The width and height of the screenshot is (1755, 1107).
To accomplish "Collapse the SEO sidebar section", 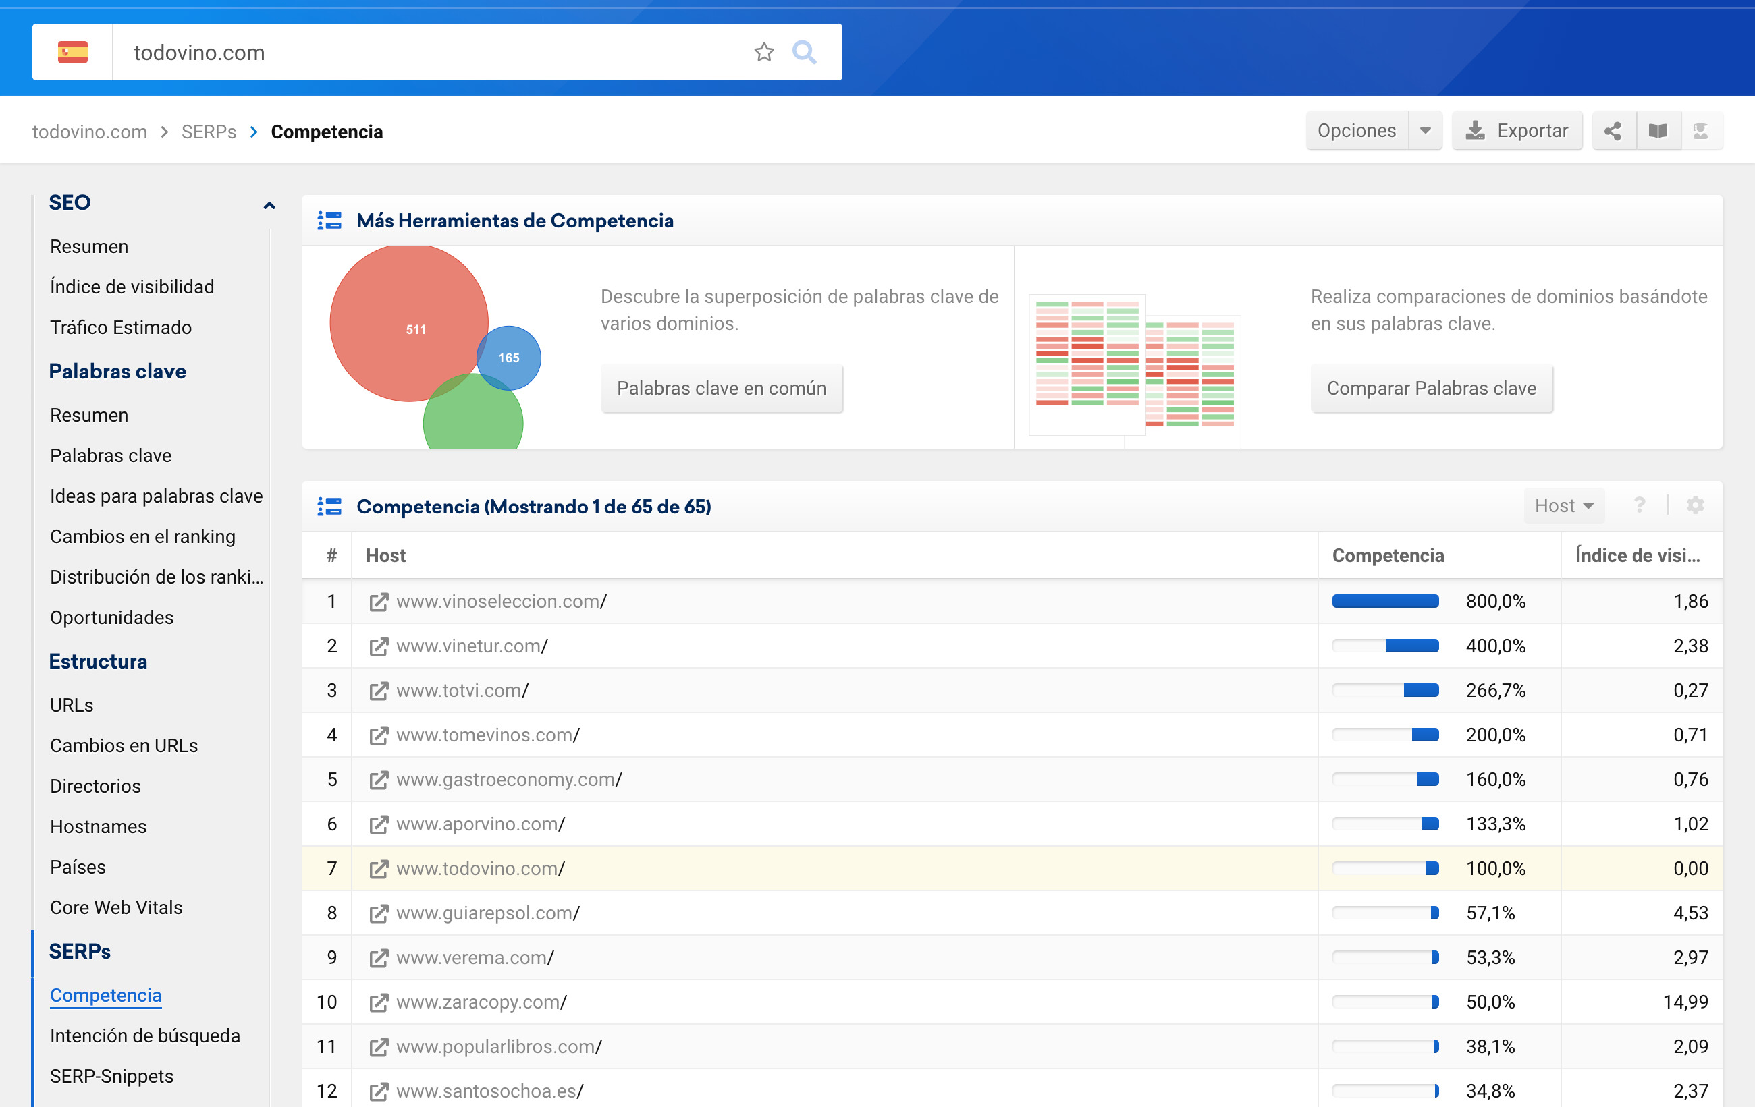I will pyautogui.click(x=269, y=205).
